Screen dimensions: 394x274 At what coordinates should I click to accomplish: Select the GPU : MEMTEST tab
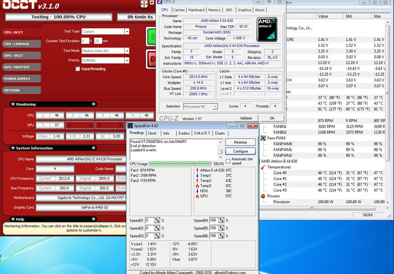coord(21,67)
